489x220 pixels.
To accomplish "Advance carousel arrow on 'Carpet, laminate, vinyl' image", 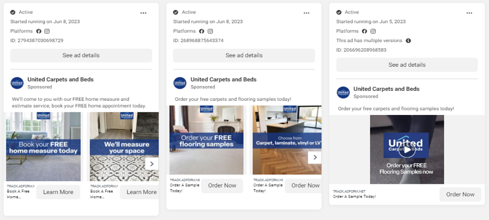I will (315, 158).
